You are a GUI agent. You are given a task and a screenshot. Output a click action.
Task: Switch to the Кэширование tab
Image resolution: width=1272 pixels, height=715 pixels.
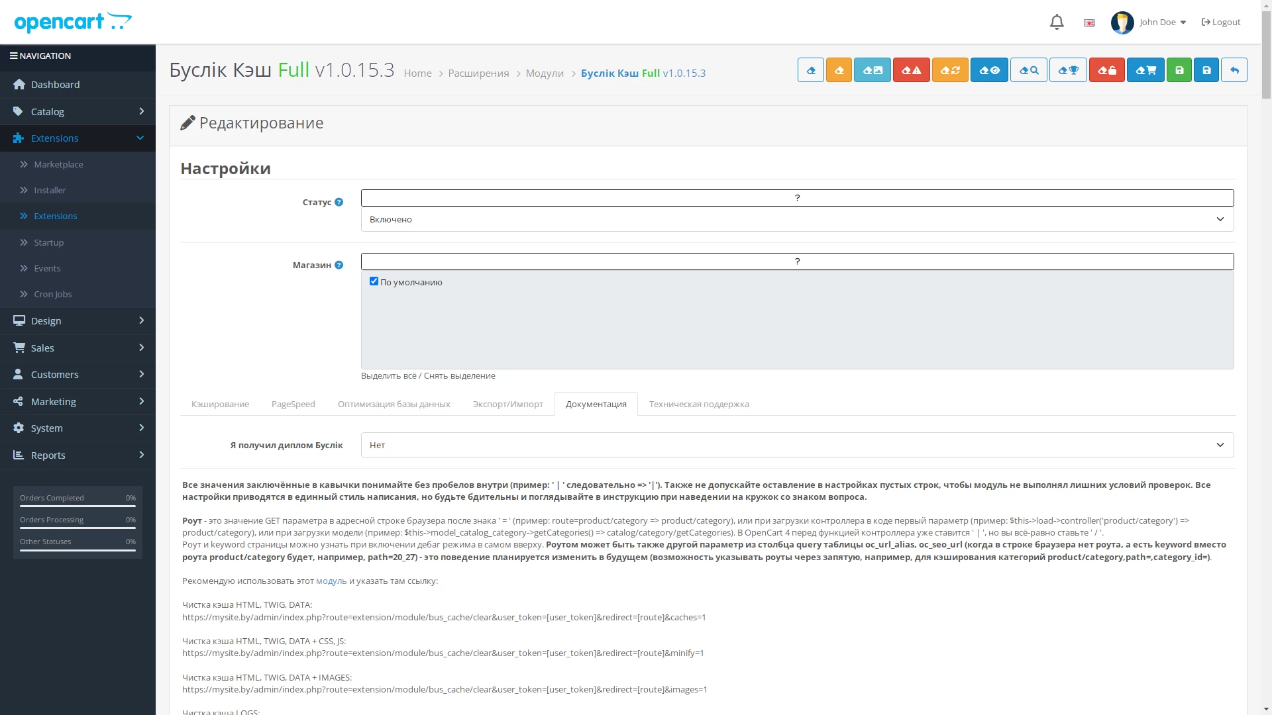tap(220, 404)
